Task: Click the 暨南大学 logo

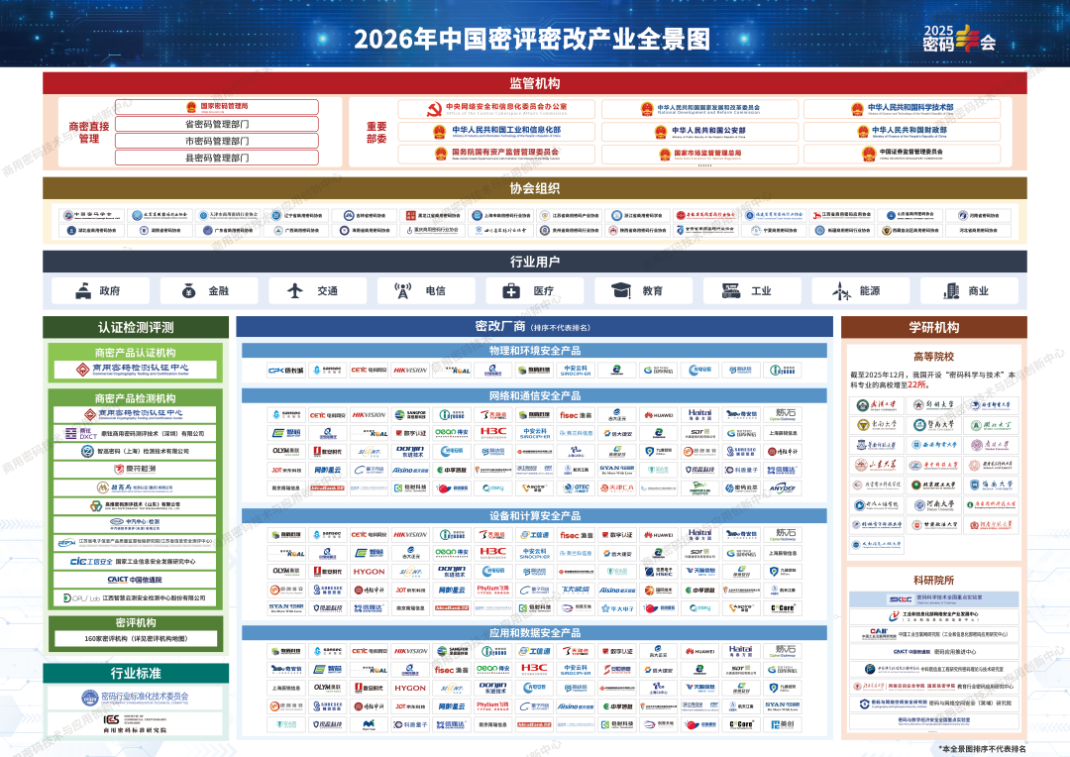Action: point(933,425)
